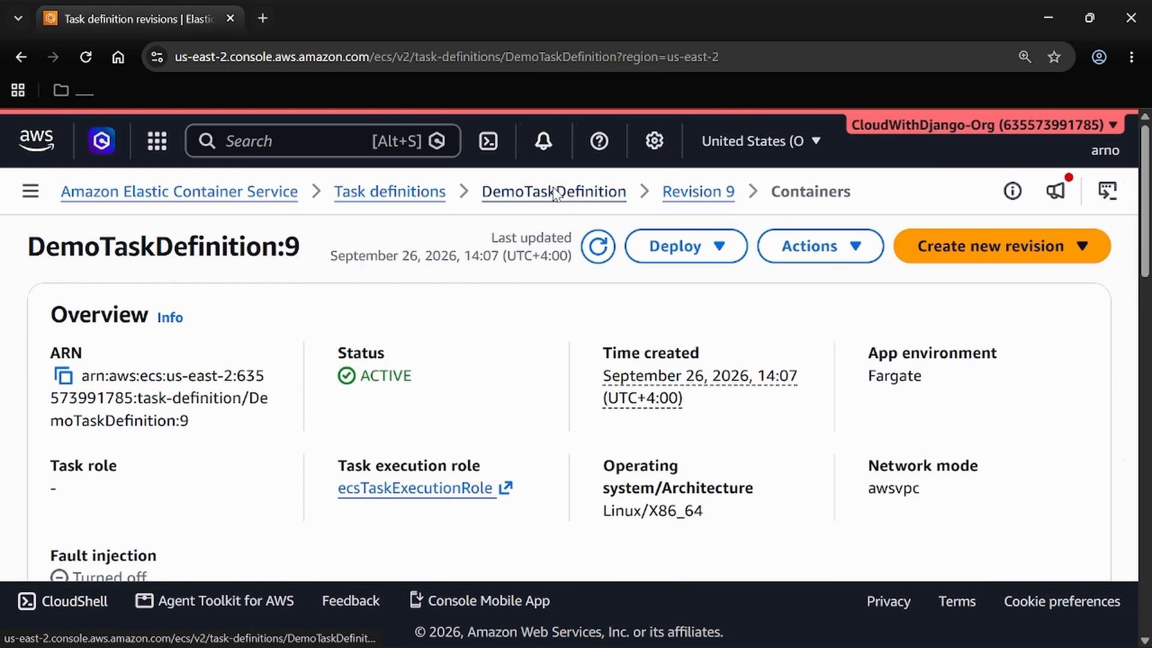Open the Feedback footer link
This screenshot has height=648, width=1152.
click(351, 601)
